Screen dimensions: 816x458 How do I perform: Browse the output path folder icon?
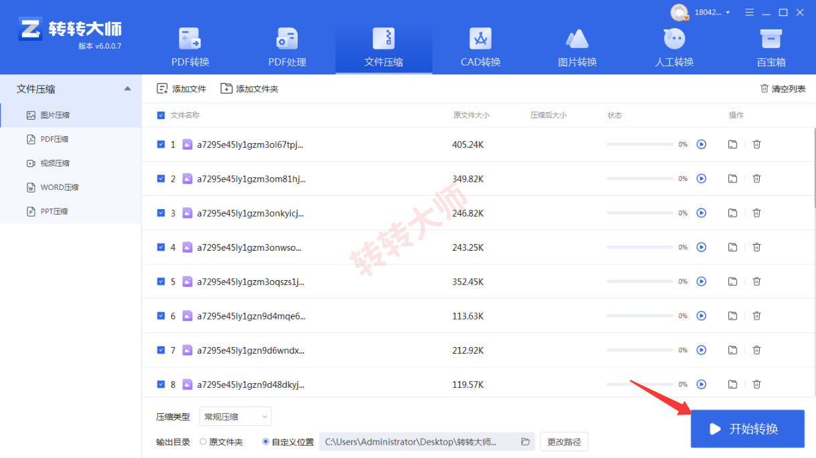click(x=525, y=441)
